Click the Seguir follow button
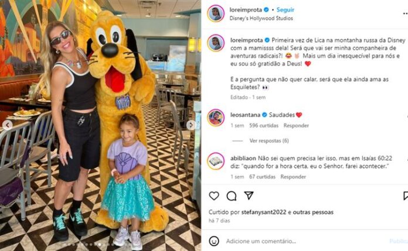Screen dimensions: 408x251 point(285,10)
